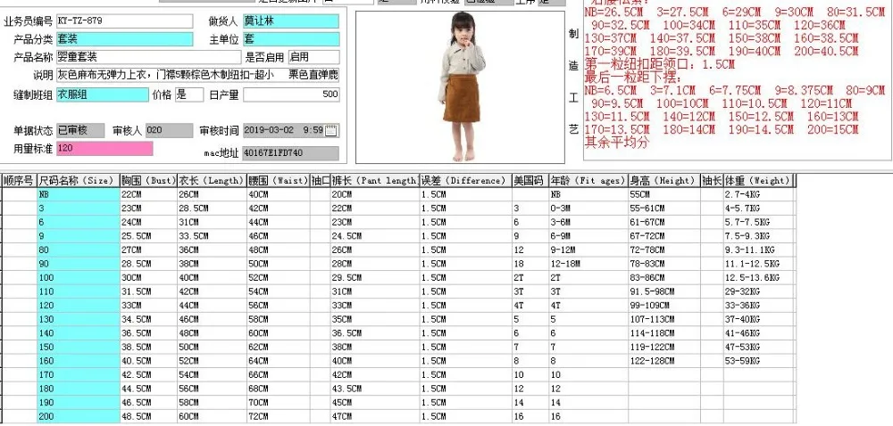The height and width of the screenshot is (426, 893).
Task: Click the 顺序号 column header
Action: click(20, 181)
